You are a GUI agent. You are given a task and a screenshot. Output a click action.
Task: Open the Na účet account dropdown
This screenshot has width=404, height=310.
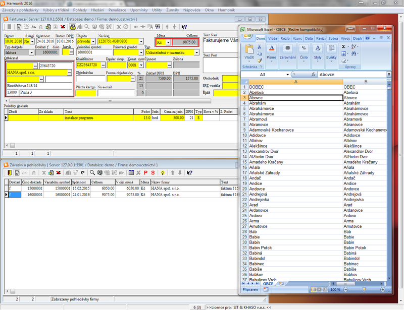pos(141,41)
